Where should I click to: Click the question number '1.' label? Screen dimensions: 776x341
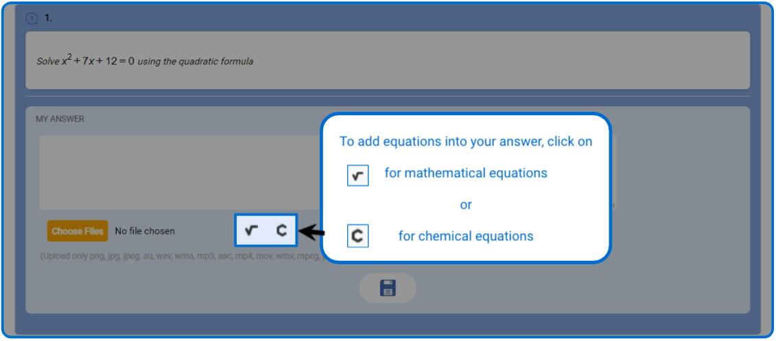pos(49,19)
